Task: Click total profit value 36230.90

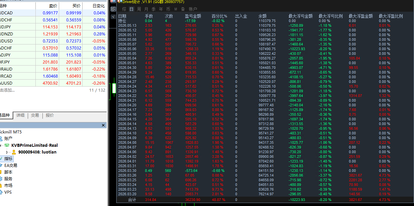Action: pos(193,200)
